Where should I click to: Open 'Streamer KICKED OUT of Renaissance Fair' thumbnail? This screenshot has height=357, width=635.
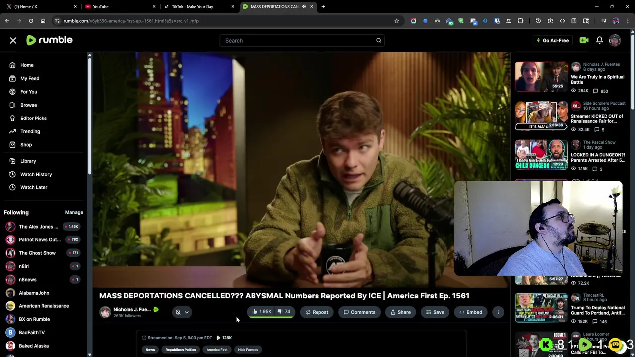(x=541, y=116)
